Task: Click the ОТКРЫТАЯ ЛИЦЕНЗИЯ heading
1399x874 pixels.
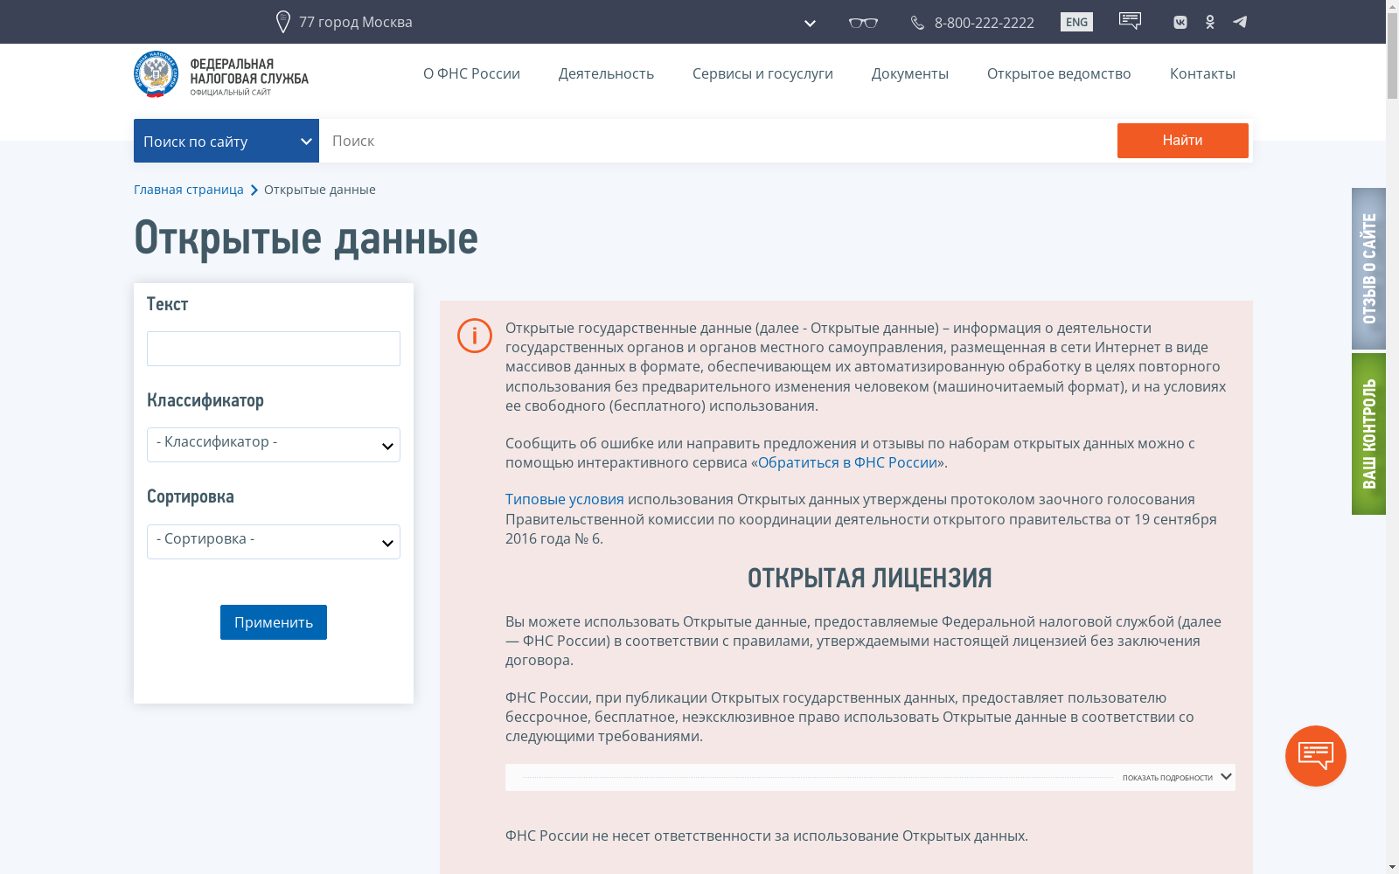Action: pos(870,578)
